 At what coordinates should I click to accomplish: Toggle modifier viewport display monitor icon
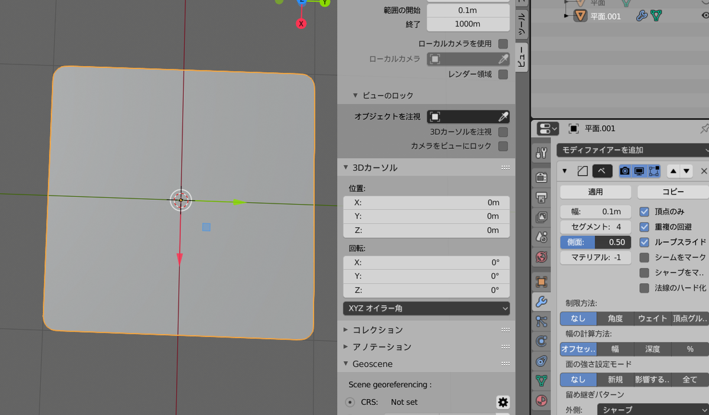[639, 171]
